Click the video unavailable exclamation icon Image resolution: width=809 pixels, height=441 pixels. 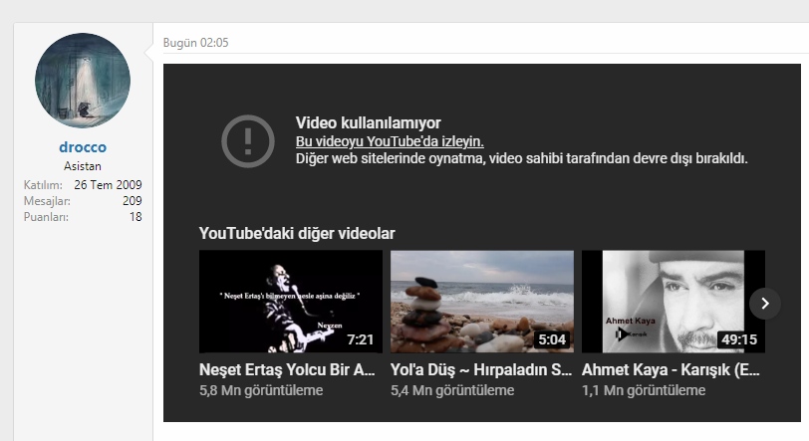(248, 140)
